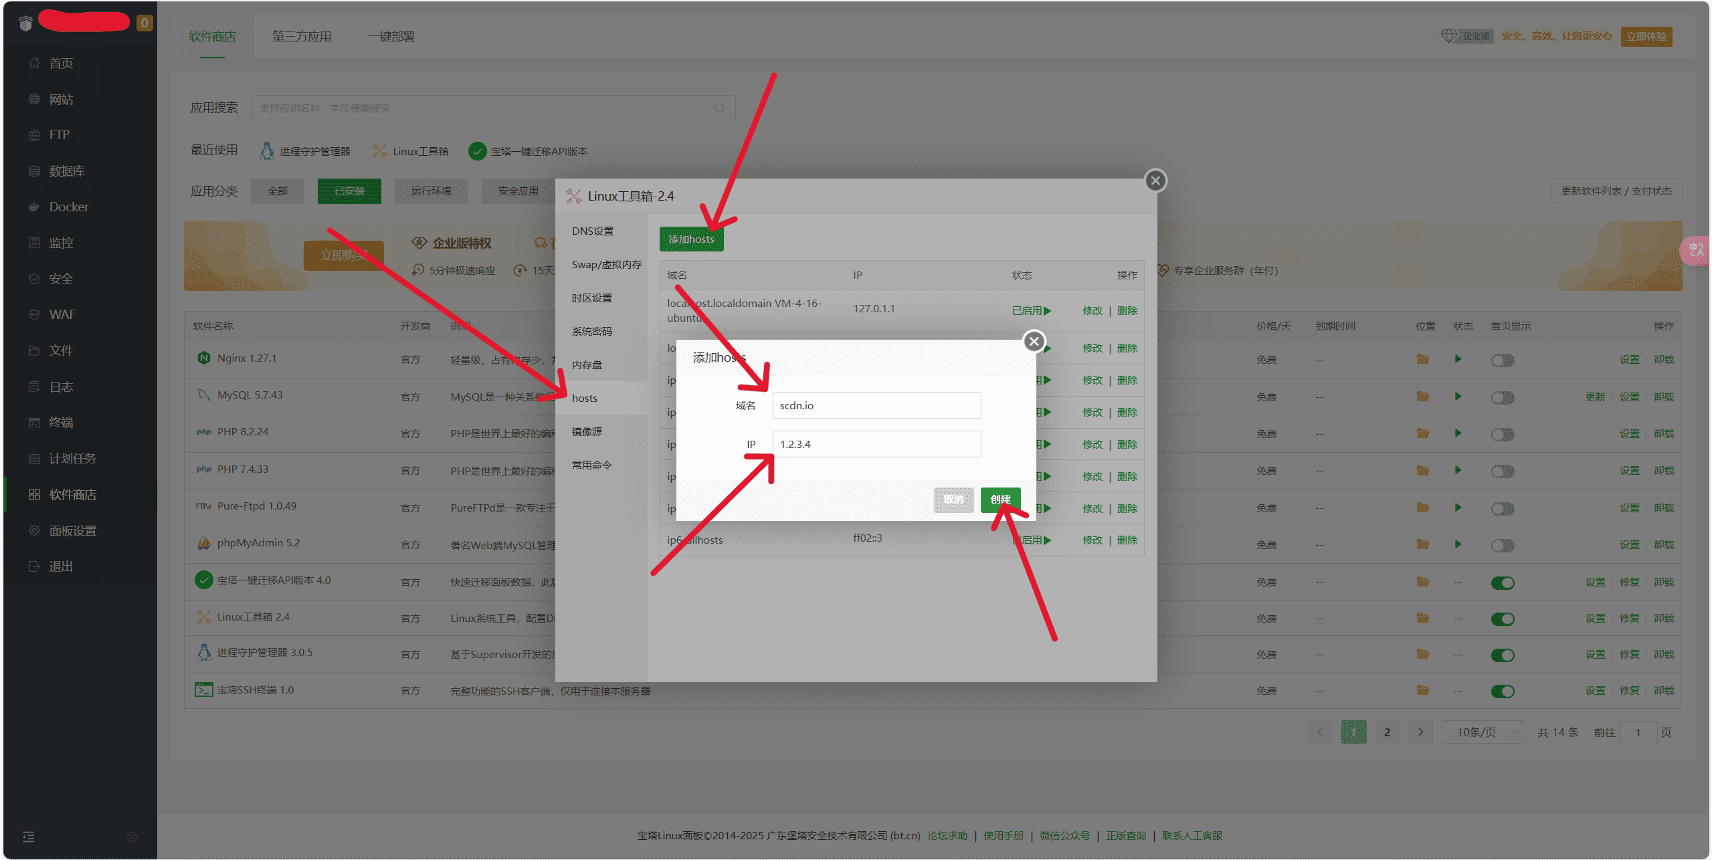Viewport: 1712px width, 860px height.
Task: Click page 2 in pagination
Action: [x=1387, y=732]
